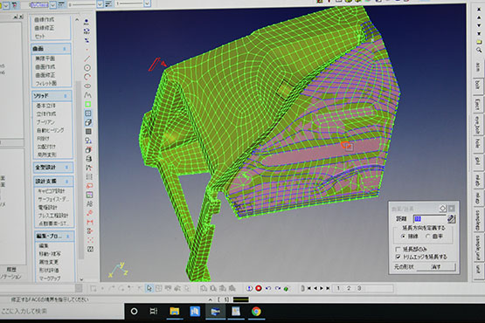Activate the arrow selection cursor in the bottom toolbar

pos(149,288)
